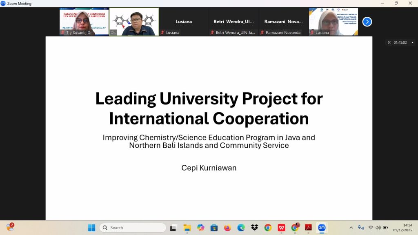Viewport: 418px width, 235px height.
Task: Open Microsoft Store taskbar icon
Action: pyautogui.click(x=214, y=228)
